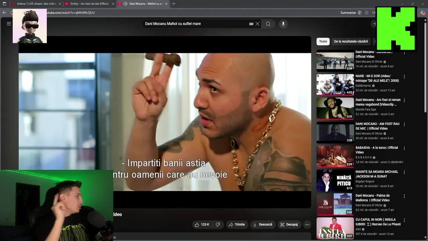Clear the YouTube search box with X

[x=257, y=24]
